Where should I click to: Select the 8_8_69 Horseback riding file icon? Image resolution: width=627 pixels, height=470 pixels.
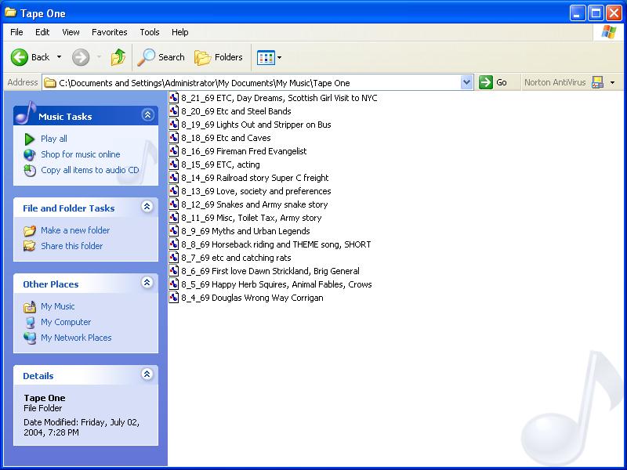(x=174, y=244)
